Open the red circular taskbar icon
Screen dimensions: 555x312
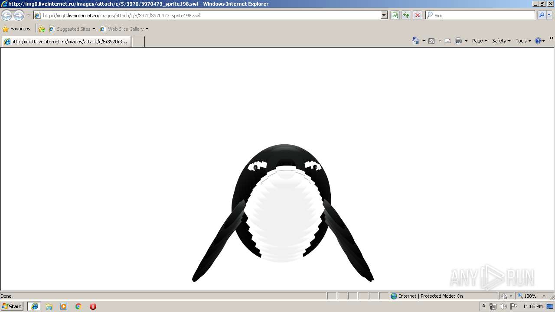pos(93,306)
